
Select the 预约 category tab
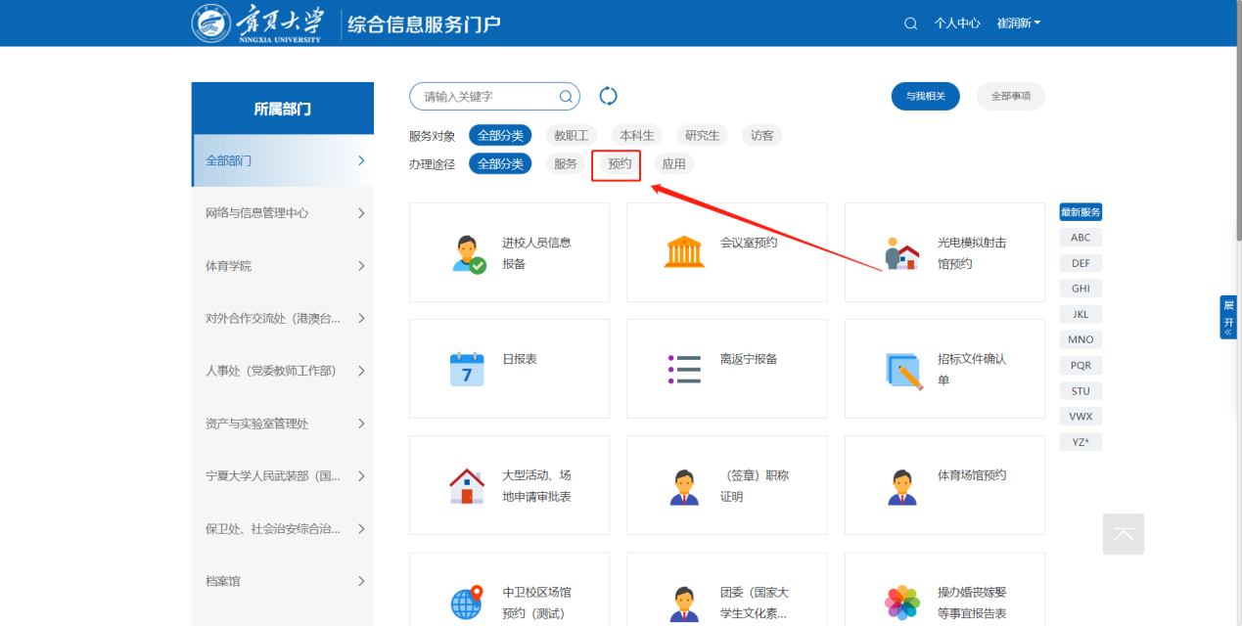pyautogui.click(x=620, y=164)
